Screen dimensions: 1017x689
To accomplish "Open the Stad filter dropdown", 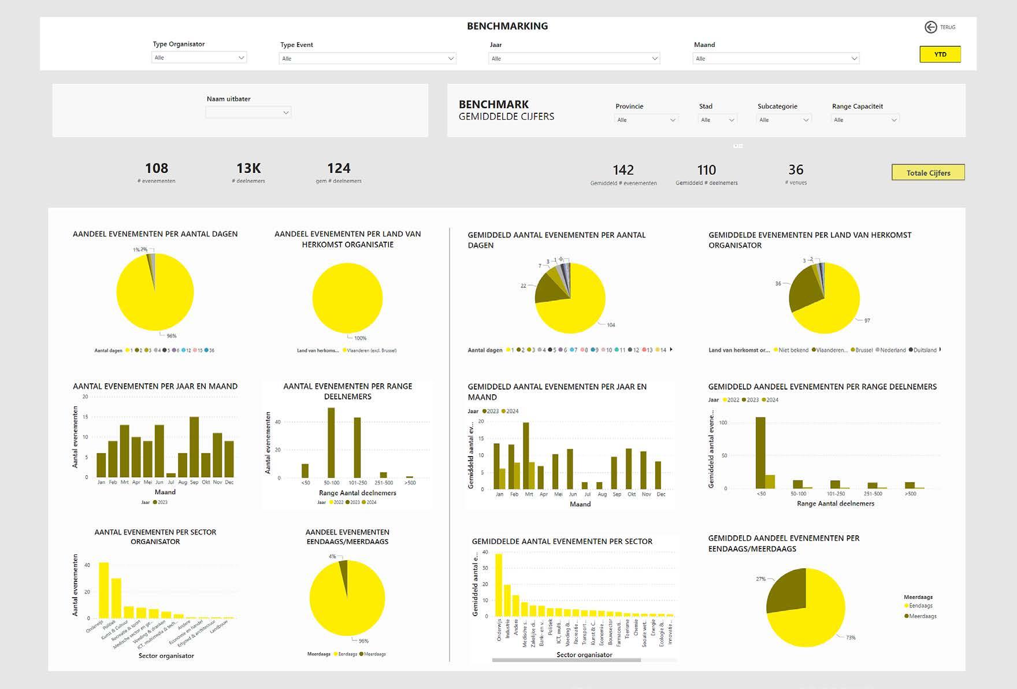I will (718, 120).
